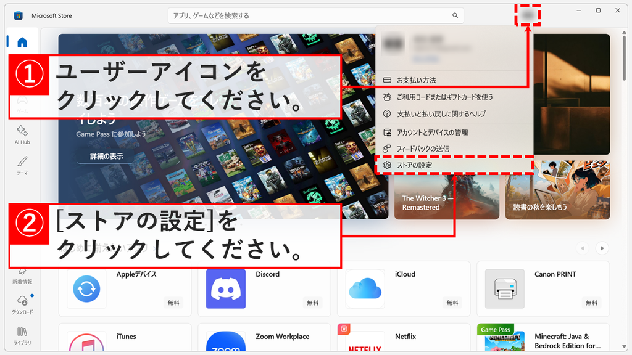The height and width of the screenshot is (355, 632).
Task: Click the gift card icon in menu
Action: (x=387, y=97)
